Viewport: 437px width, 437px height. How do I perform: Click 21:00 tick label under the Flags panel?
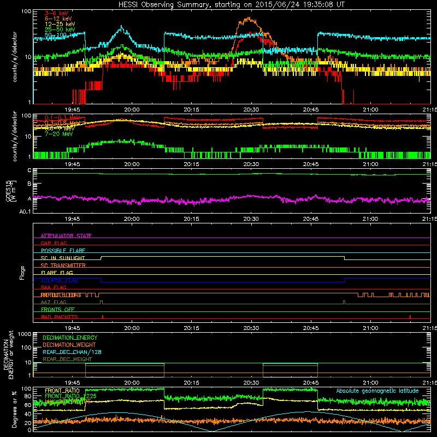[x=370, y=328]
